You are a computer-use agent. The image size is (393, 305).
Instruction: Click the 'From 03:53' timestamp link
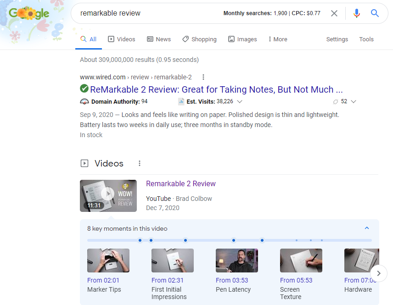(x=232, y=280)
